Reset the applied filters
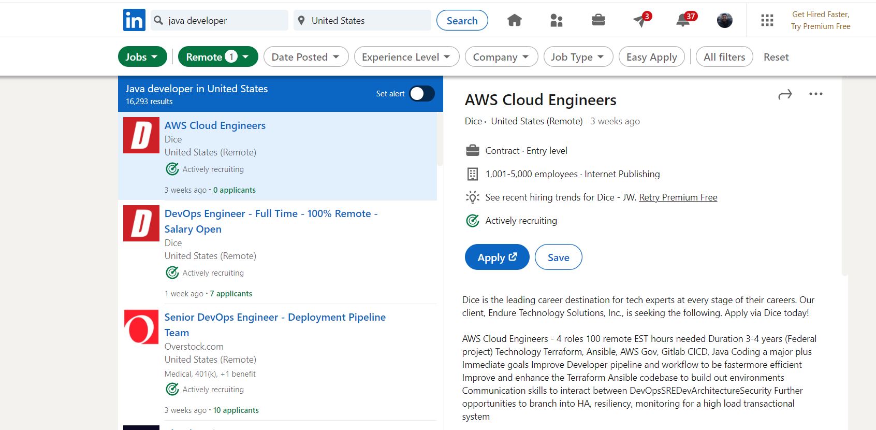Screen dimensions: 876x430 (x=776, y=57)
